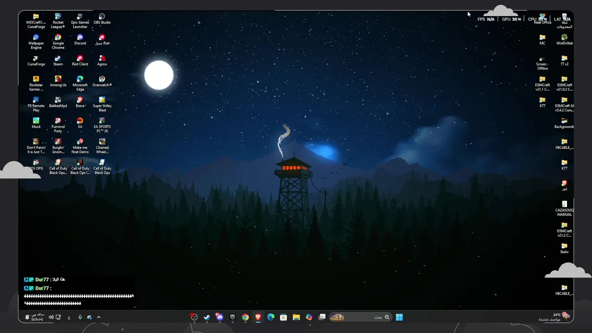Screen dimensions: 592x333
Task: Select the D3MCraft v21.1 folder
Action: click(x=543, y=83)
